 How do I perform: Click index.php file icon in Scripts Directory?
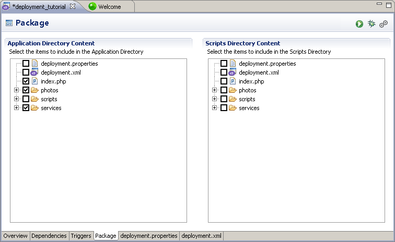(x=233, y=81)
